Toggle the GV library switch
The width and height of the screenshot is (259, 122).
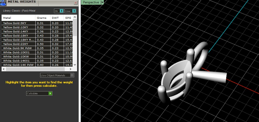click(59, 11)
